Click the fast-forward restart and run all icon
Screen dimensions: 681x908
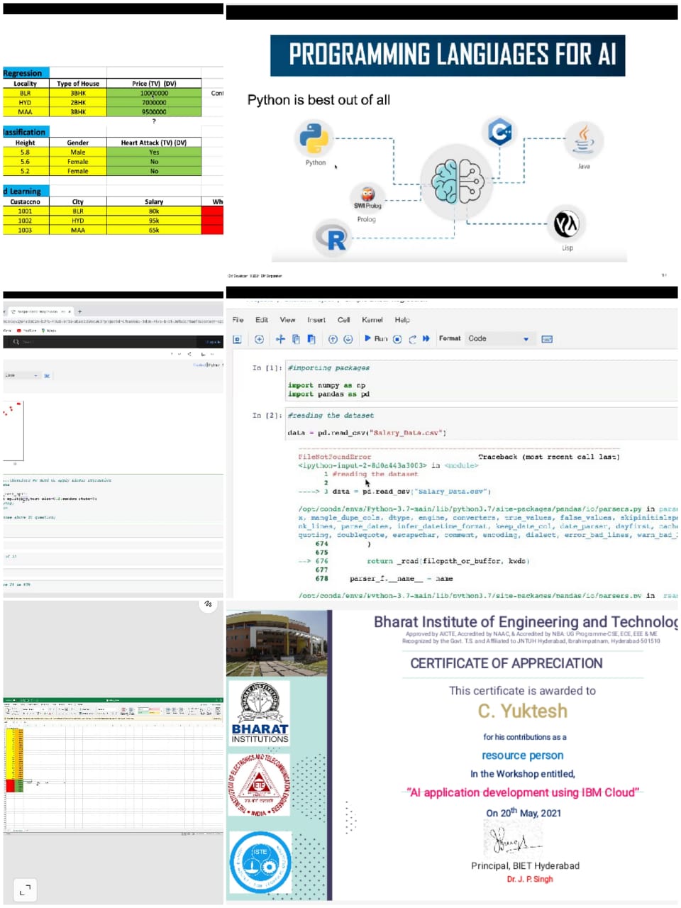point(426,339)
